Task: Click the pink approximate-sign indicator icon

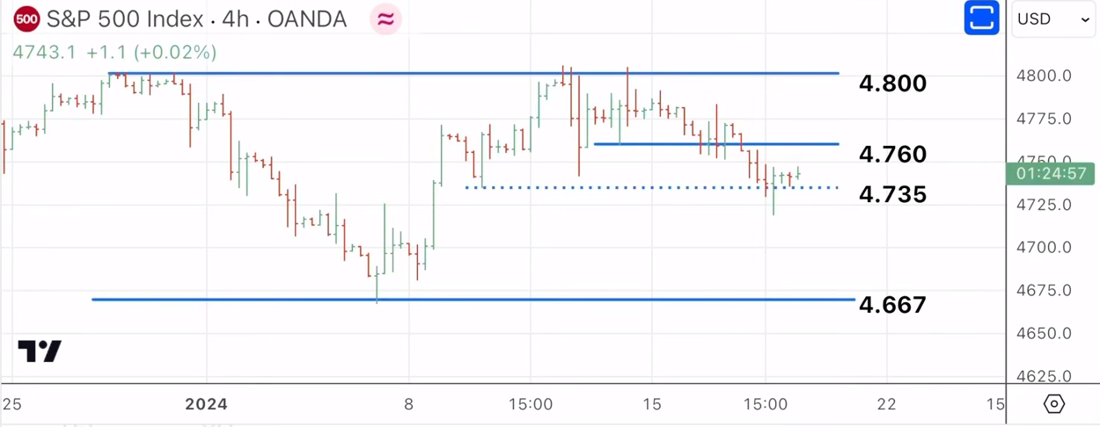Action: coord(385,18)
